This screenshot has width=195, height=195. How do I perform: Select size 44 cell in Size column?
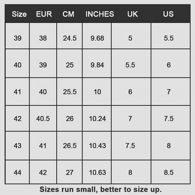click(17, 172)
